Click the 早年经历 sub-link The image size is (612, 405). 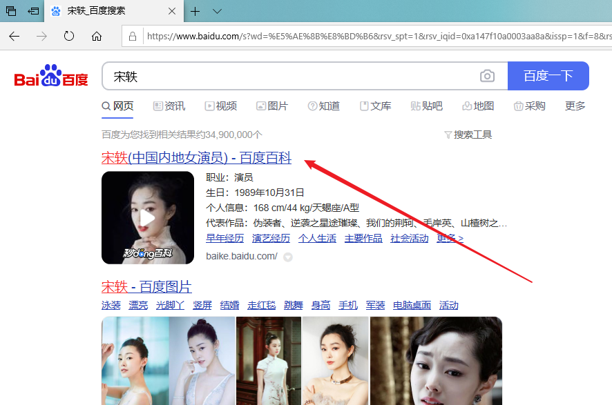click(x=224, y=238)
